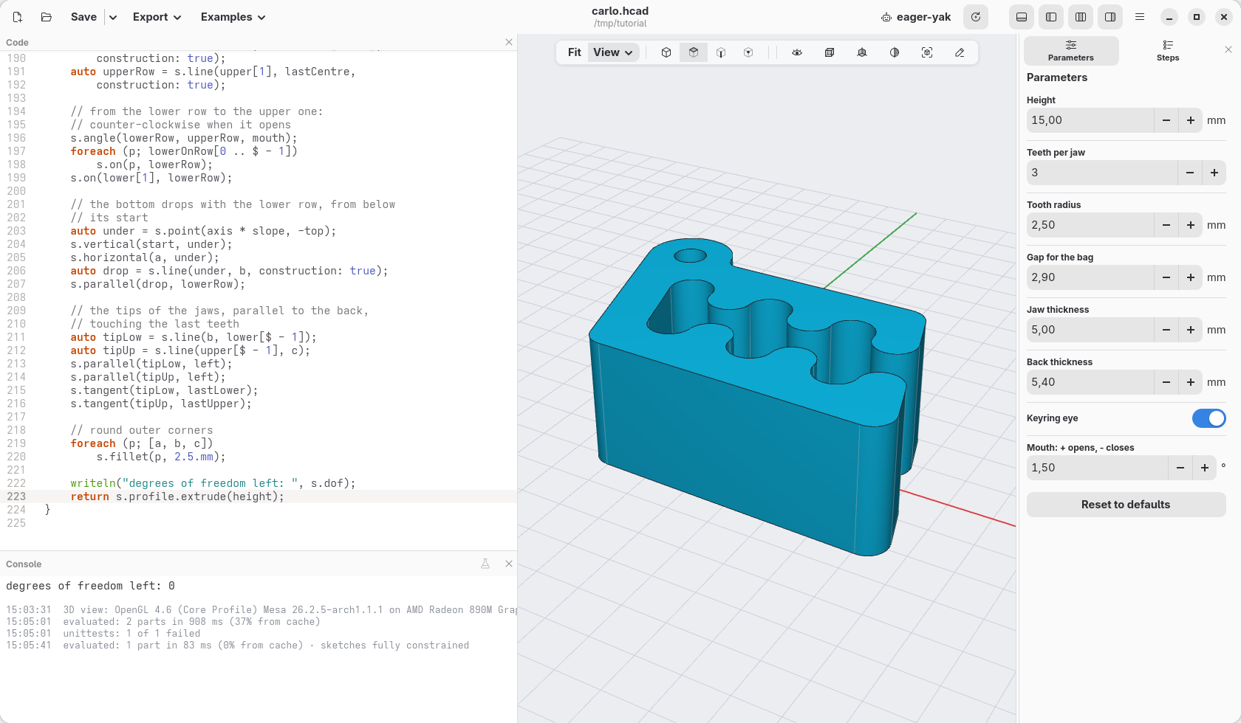The image size is (1241, 723).
Task: Click the auto-reload lightning icon
Action: point(976,17)
